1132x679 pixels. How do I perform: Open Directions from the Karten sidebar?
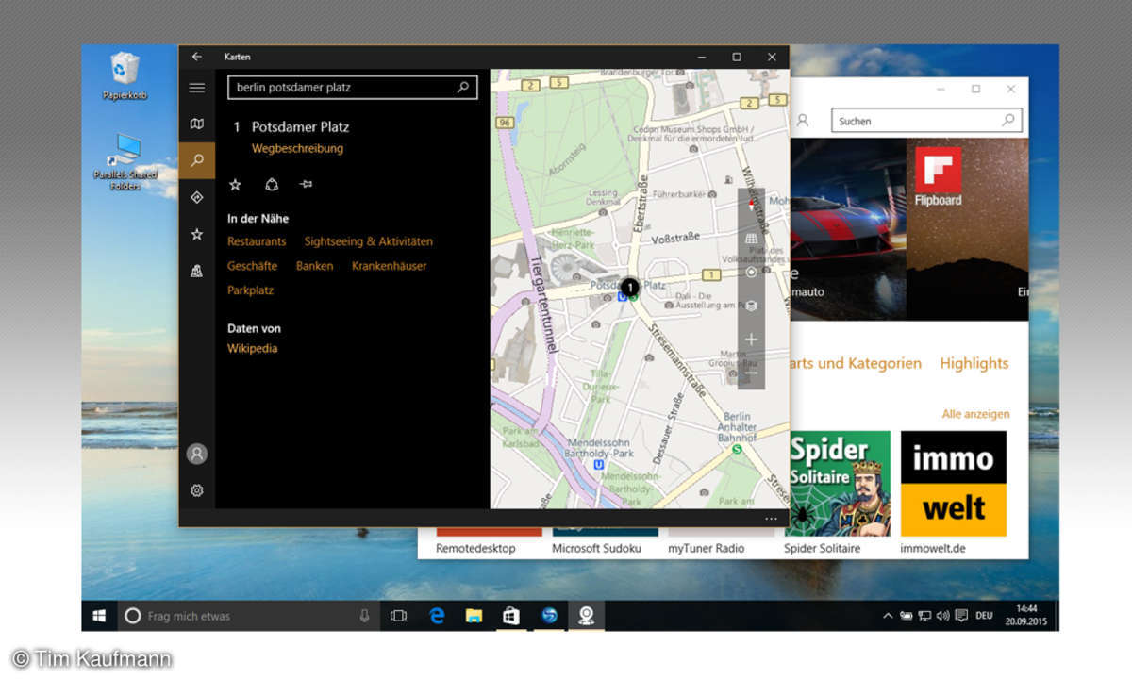pos(196,197)
